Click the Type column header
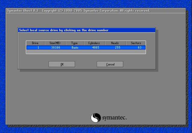 74,43
